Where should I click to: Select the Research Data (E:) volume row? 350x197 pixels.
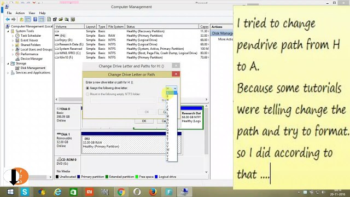coord(131,44)
